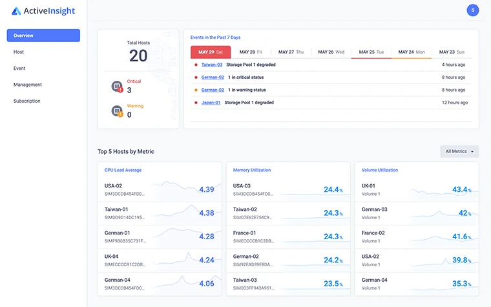This screenshot has width=491, height=307.
Task: Click the Warning hosts server icon
Action: pos(117,111)
